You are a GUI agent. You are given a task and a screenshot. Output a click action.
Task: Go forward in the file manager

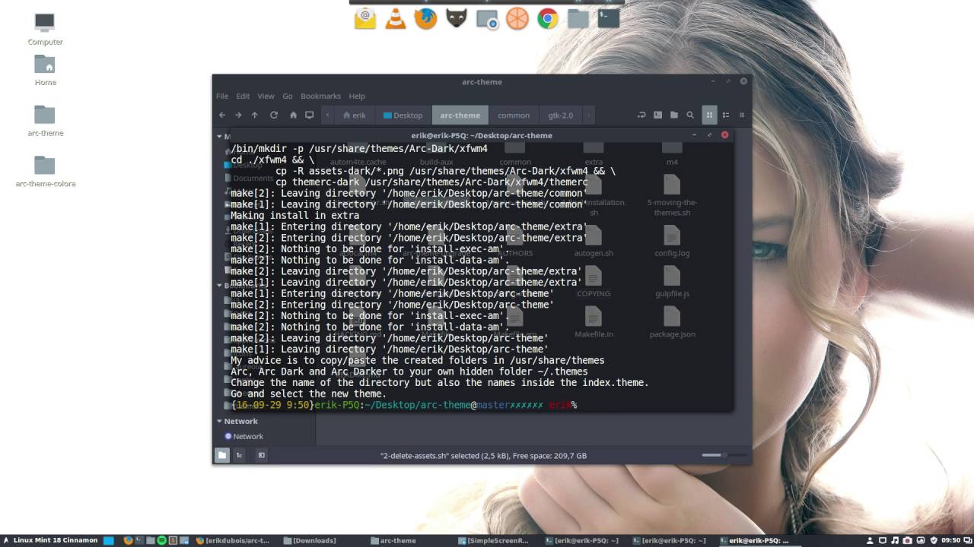point(238,115)
